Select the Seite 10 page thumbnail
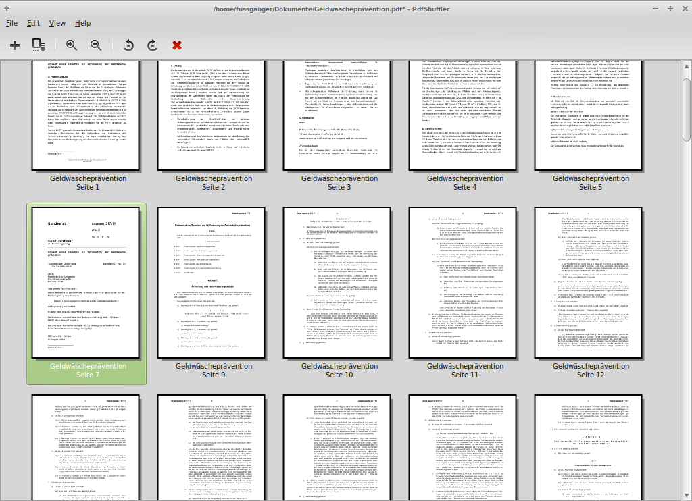This screenshot has height=501, width=692. click(337, 283)
